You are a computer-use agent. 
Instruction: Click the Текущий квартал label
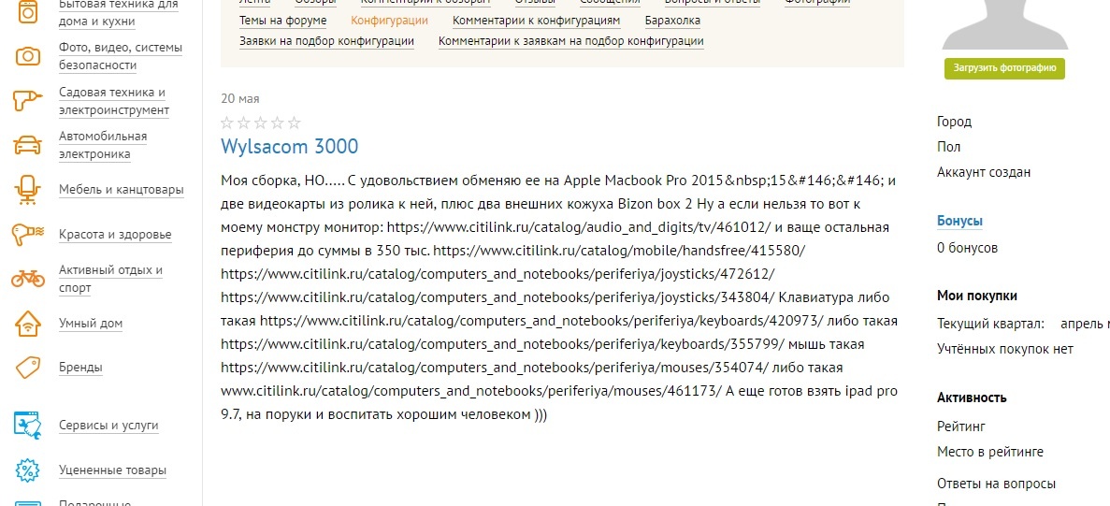991,325
